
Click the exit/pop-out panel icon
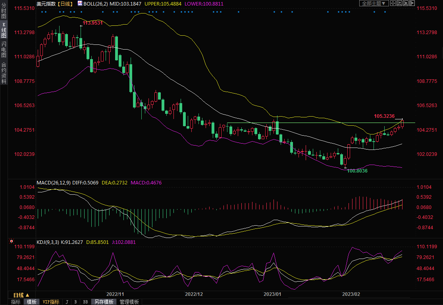412,3
